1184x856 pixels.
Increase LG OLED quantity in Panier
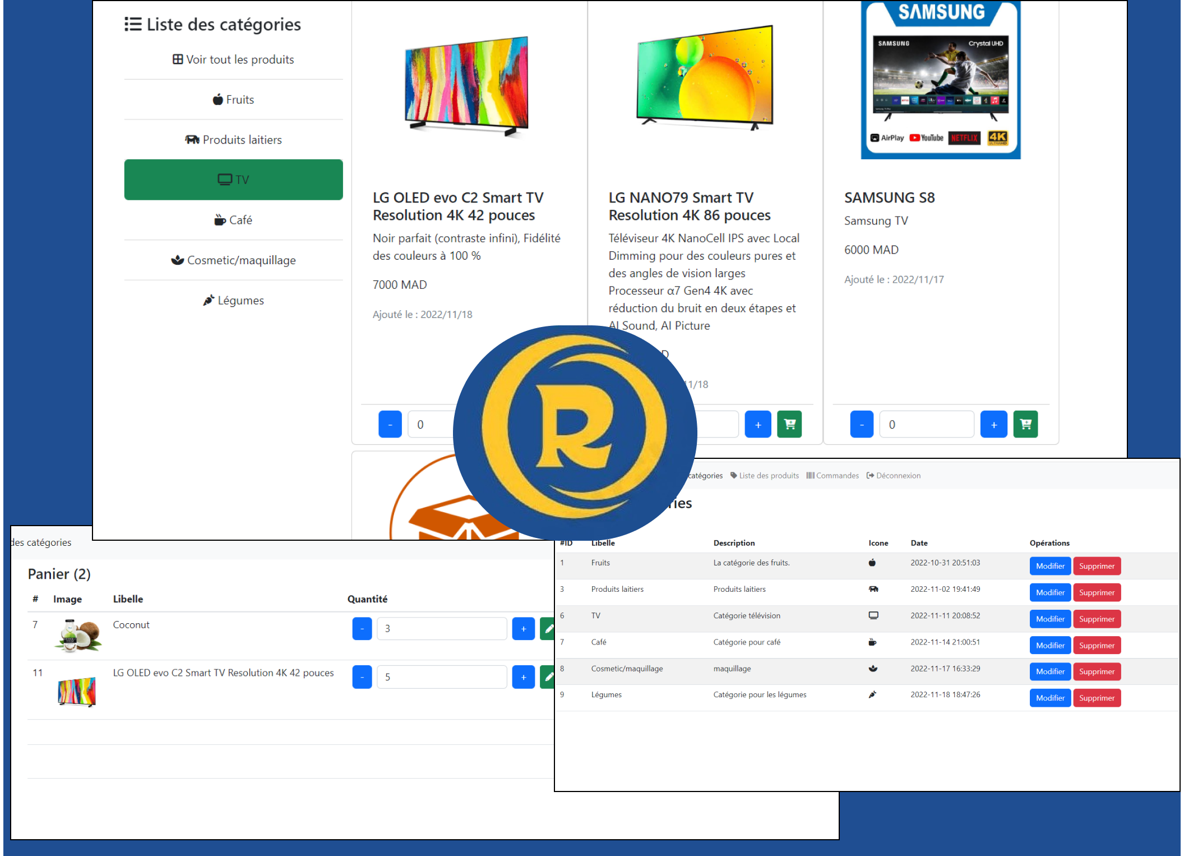pos(524,677)
